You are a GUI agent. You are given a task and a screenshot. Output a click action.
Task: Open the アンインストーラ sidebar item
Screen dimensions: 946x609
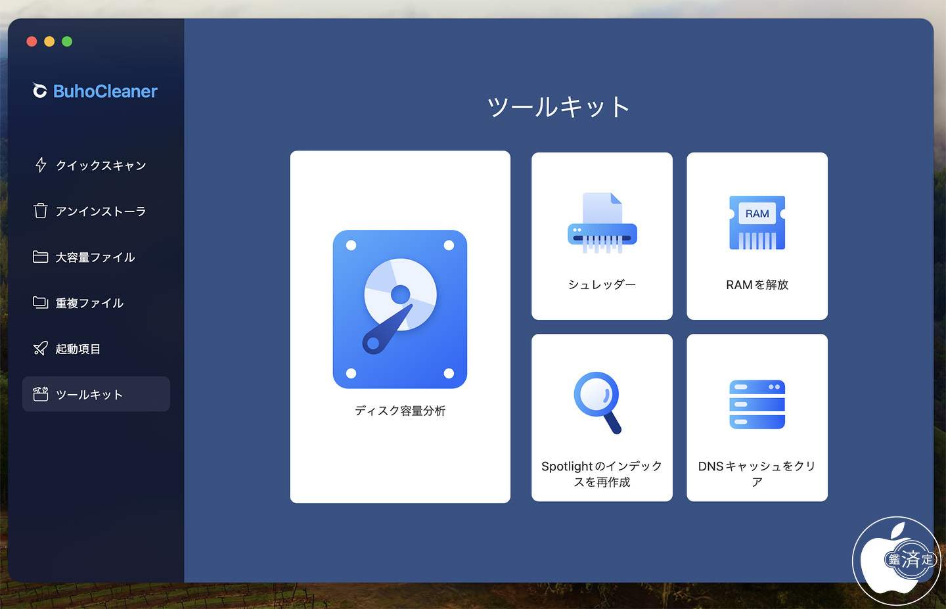pyautogui.click(x=96, y=211)
